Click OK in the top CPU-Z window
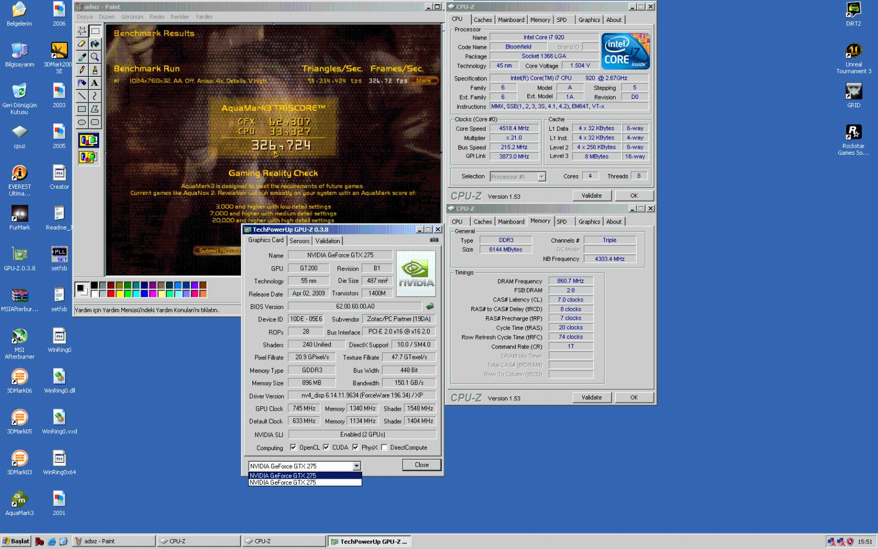The width and height of the screenshot is (878, 549). coord(634,195)
